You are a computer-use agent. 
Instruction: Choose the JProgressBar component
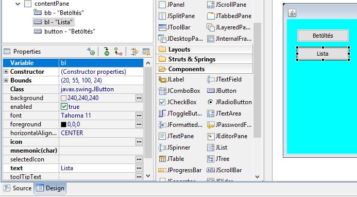[180, 170]
